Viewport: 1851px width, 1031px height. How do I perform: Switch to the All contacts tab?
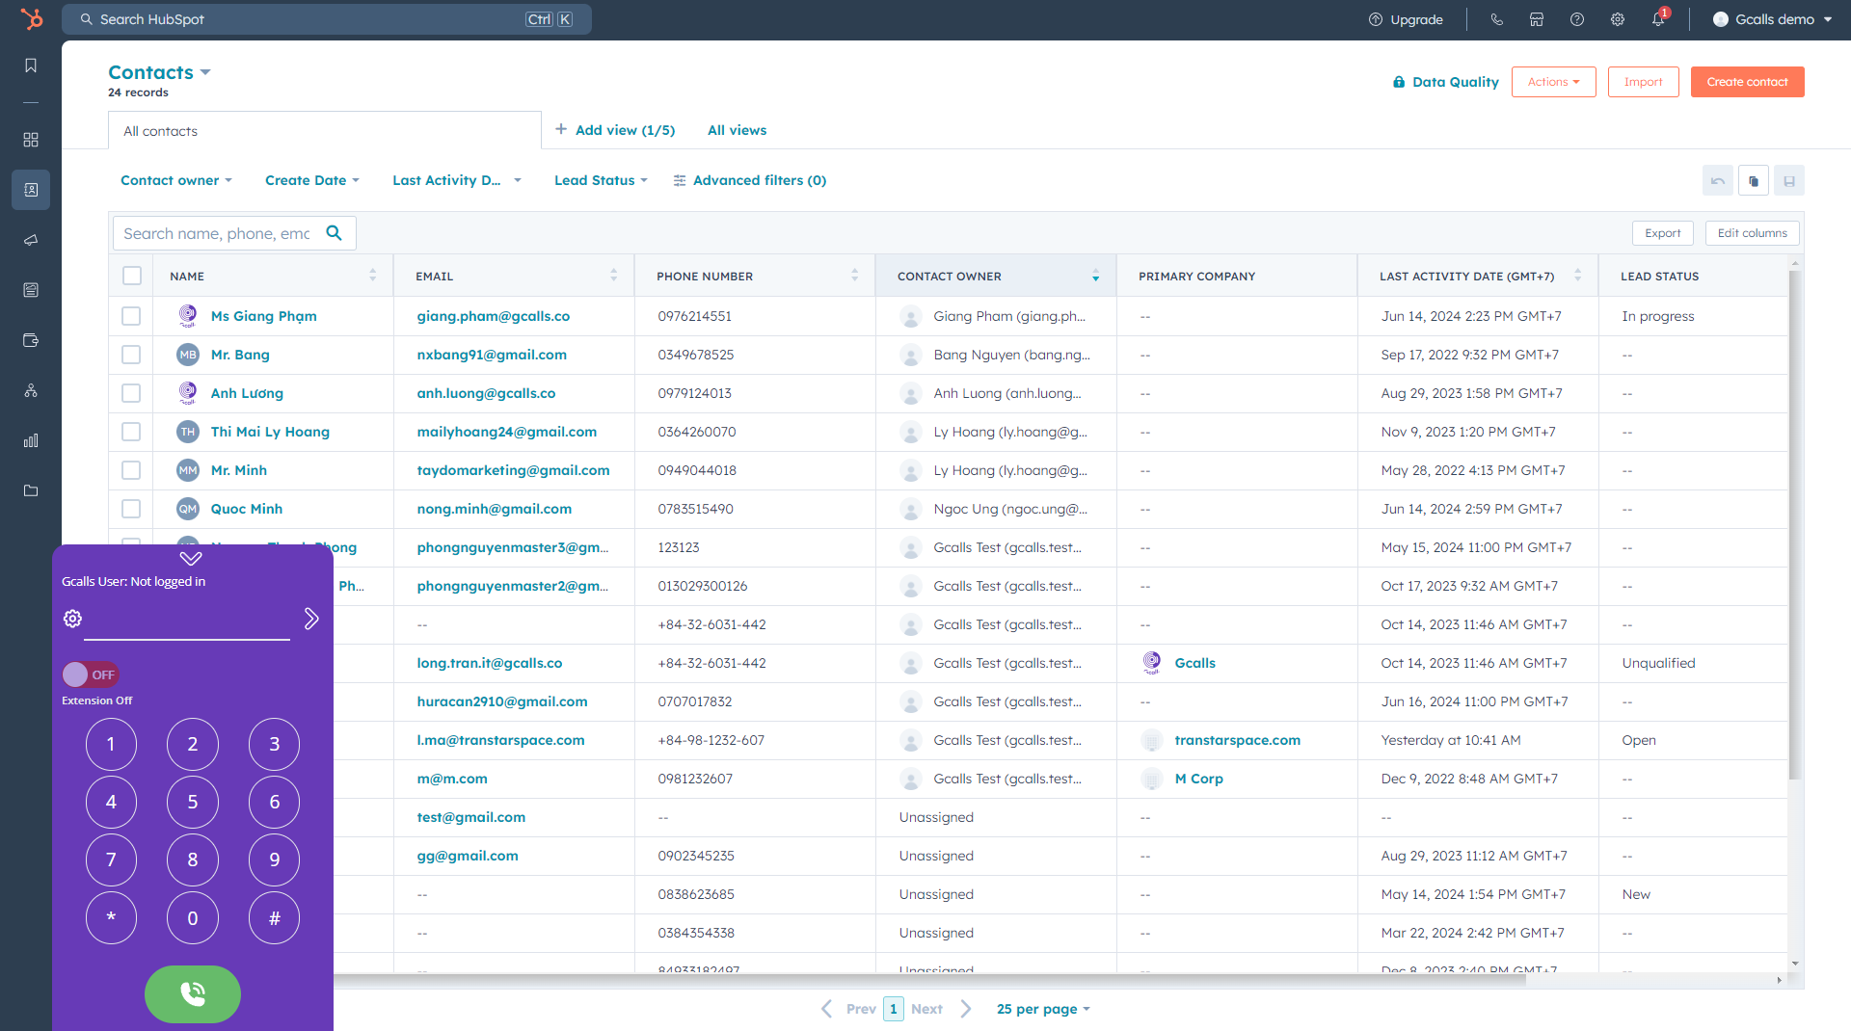point(160,130)
